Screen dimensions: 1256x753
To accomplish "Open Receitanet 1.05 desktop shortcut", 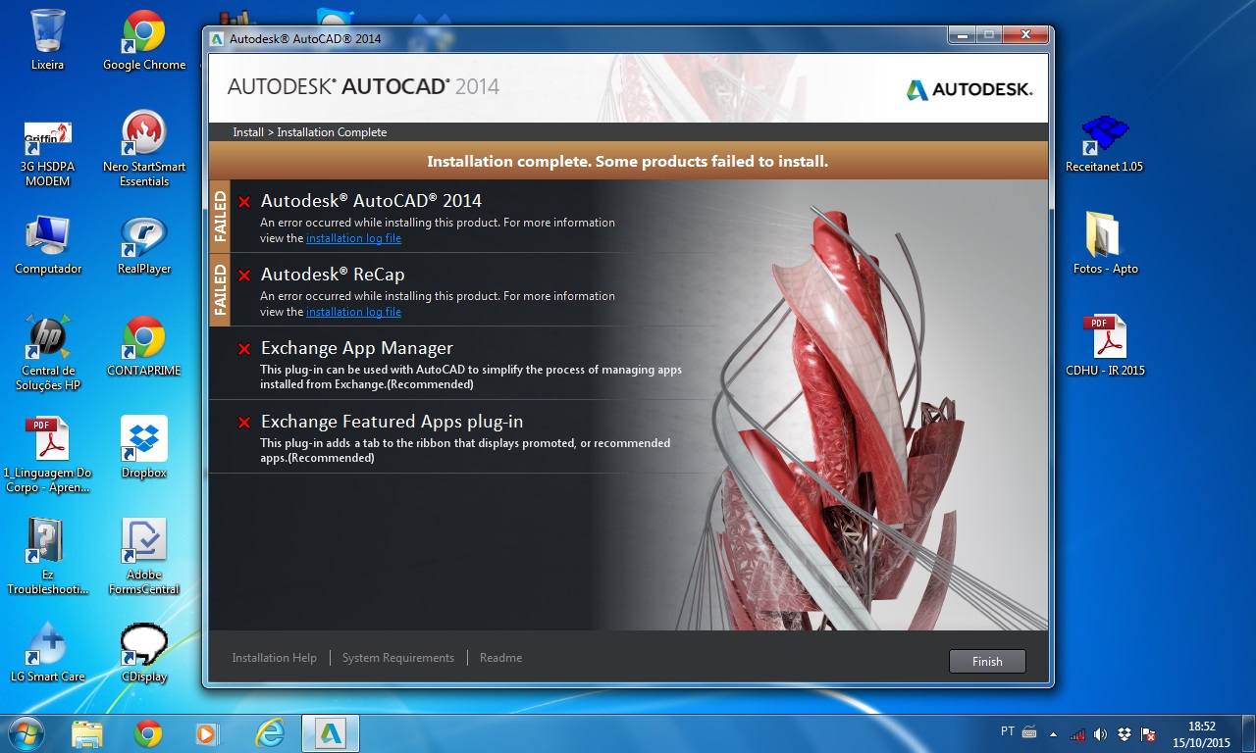I will point(1104,143).
